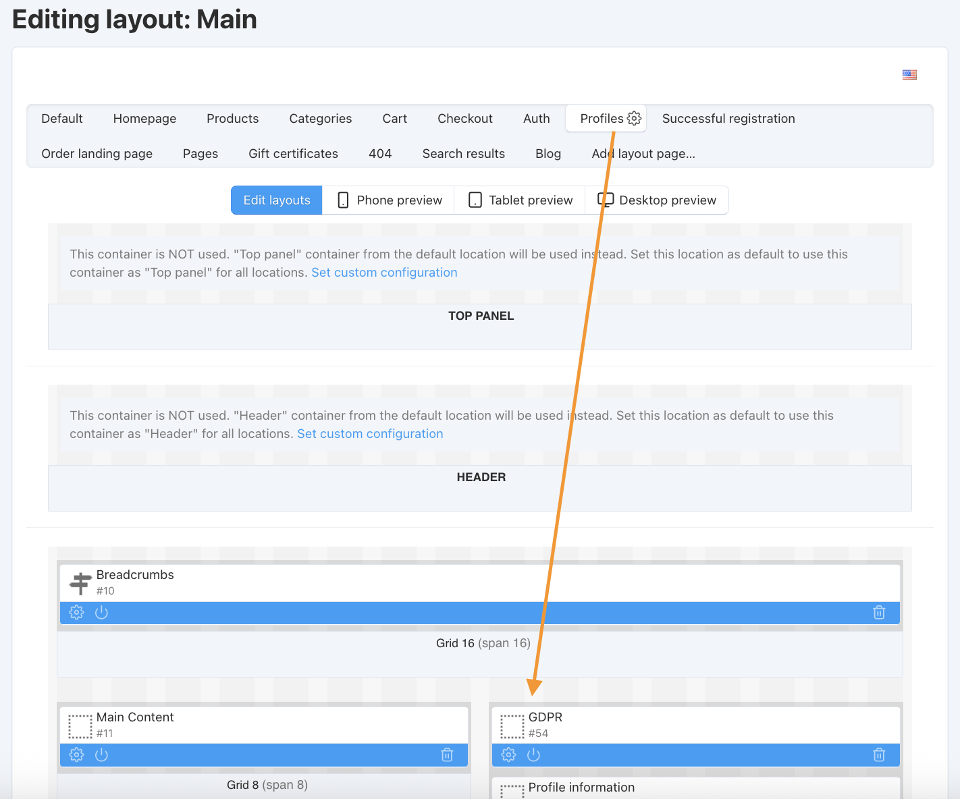Image resolution: width=960 pixels, height=799 pixels.
Task: Select the Cart layout tab
Action: 395,119
